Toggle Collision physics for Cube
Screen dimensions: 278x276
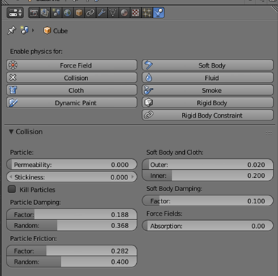(71, 78)
